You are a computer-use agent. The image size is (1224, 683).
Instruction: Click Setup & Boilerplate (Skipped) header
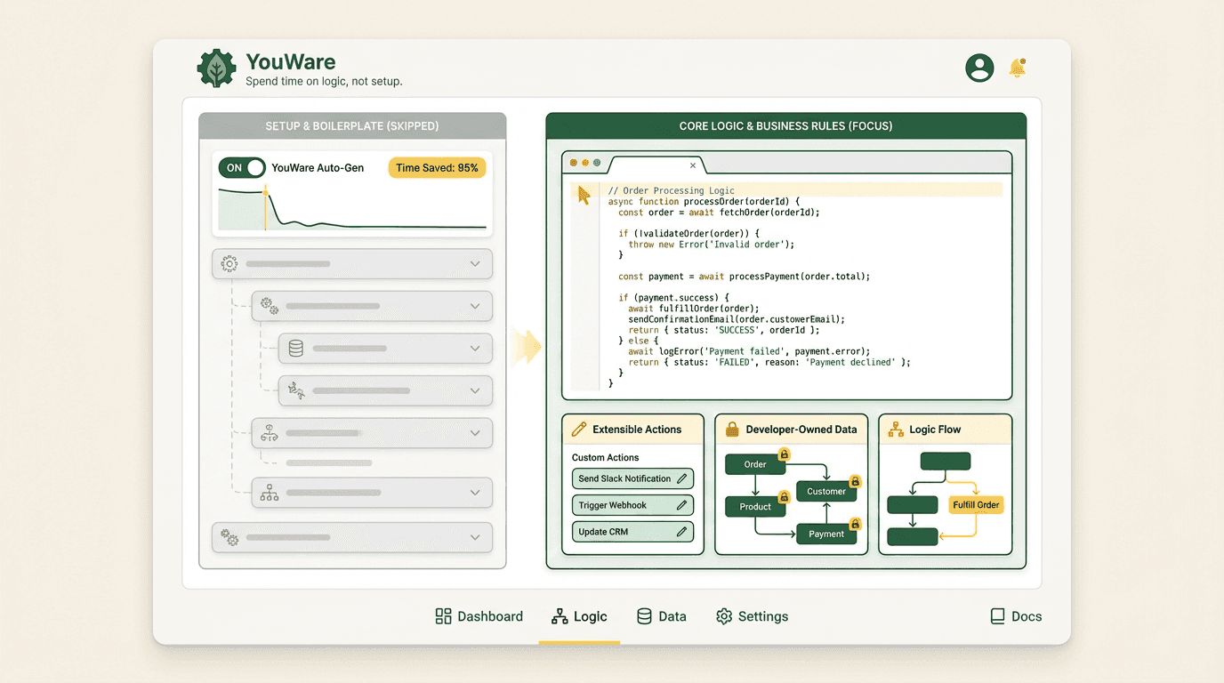[352, 126]
